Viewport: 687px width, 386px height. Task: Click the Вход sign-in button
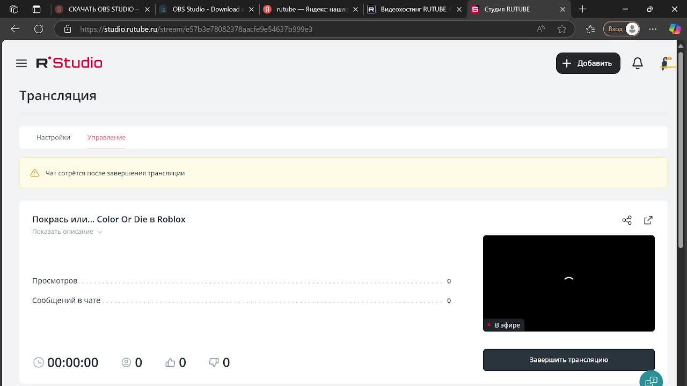pyautogui.click(x=622, y=29)
